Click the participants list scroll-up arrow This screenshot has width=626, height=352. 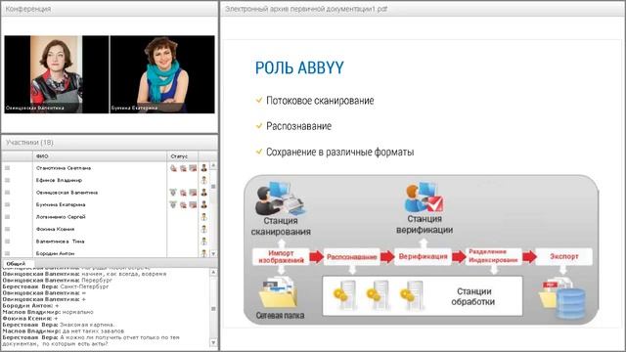click(213, 165)
